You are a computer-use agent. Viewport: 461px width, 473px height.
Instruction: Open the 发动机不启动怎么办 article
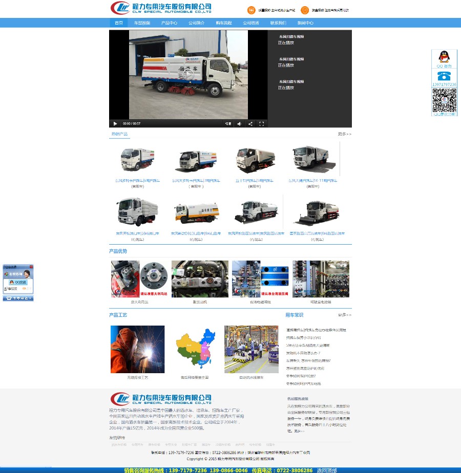[303, 353]
